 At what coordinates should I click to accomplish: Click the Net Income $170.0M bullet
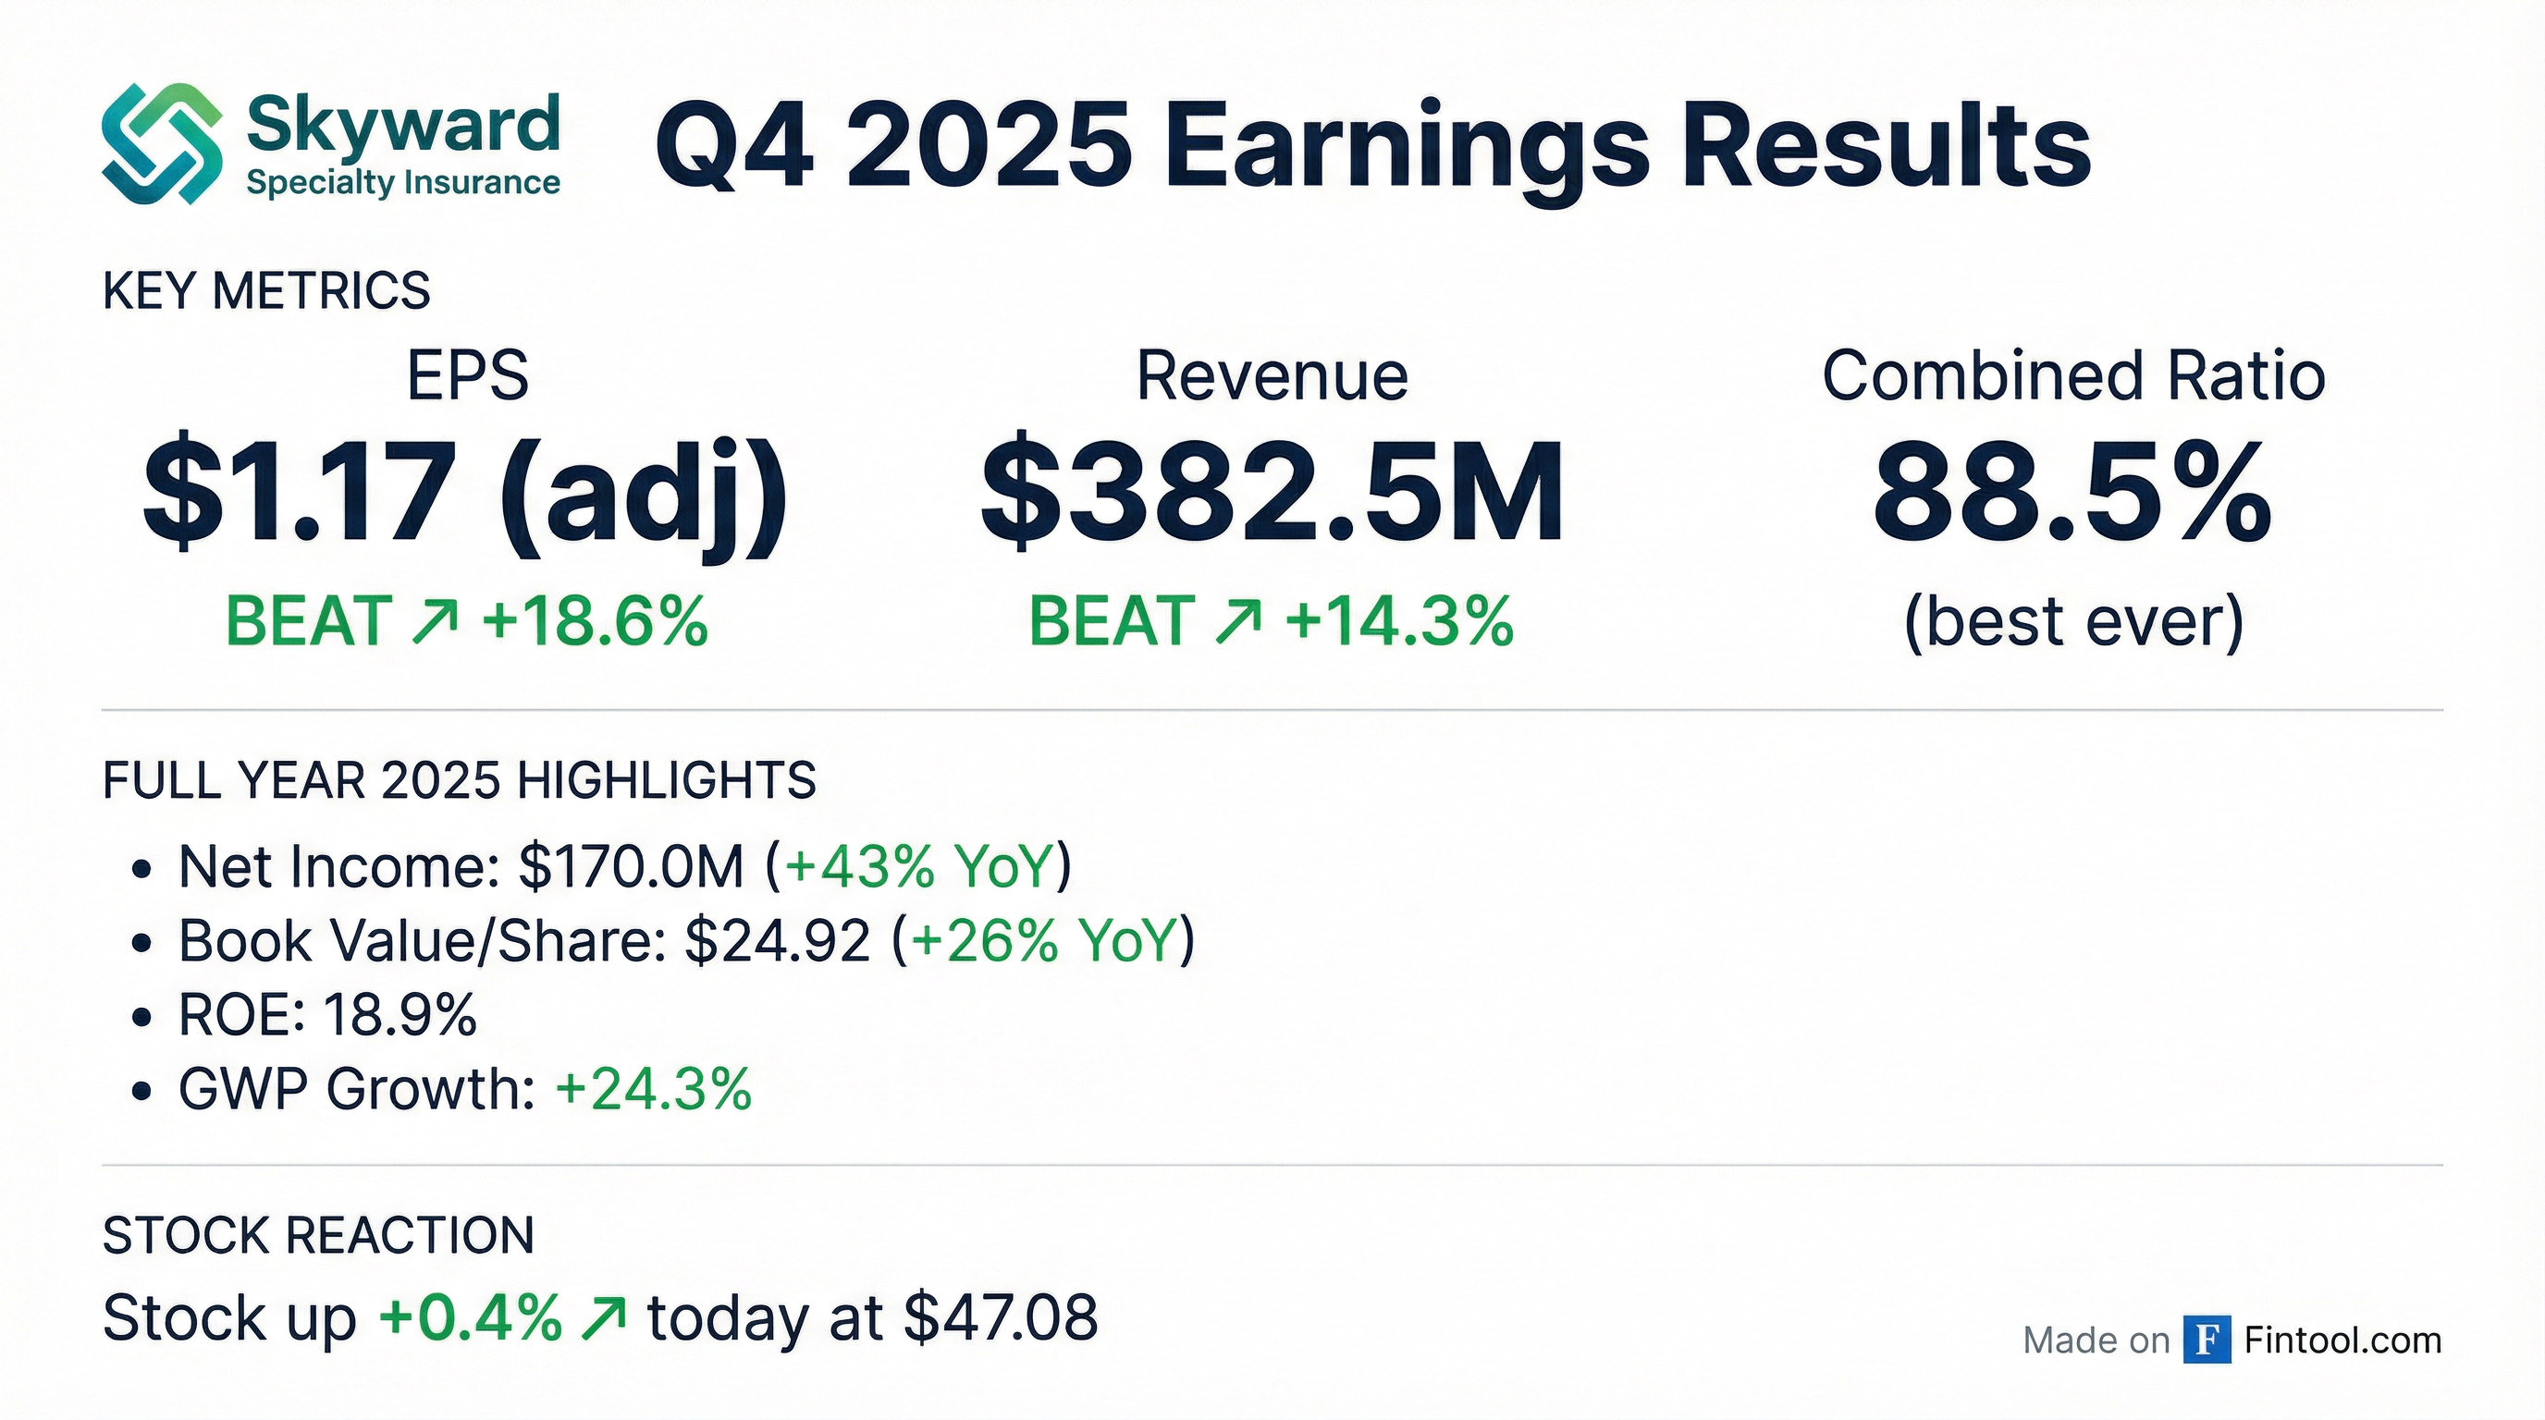click(622, 866)
